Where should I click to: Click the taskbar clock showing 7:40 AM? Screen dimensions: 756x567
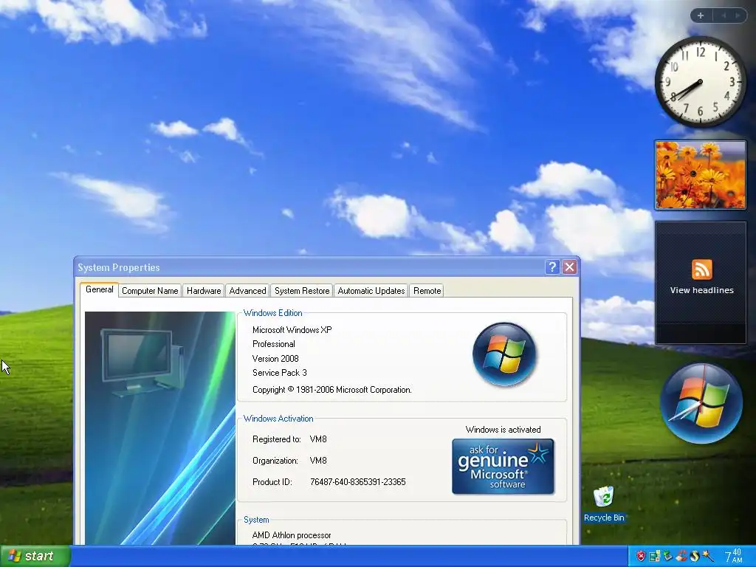[733, 556]
